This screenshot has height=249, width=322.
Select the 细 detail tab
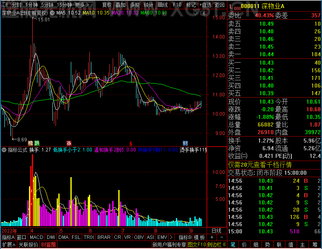point(256,245)
